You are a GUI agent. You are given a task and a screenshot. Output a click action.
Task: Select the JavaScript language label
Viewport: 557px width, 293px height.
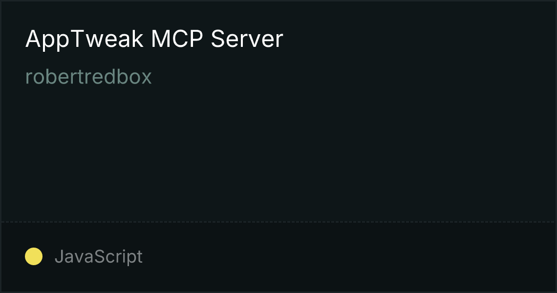[98, 256]
